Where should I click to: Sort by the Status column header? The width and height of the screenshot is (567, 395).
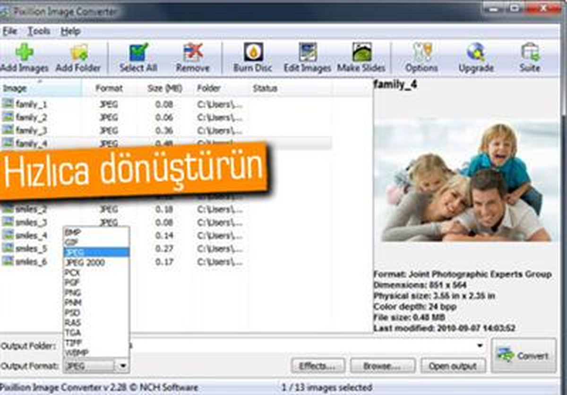(x=290, y=88)
